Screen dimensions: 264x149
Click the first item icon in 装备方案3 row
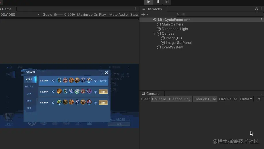[x=59, y=80]
